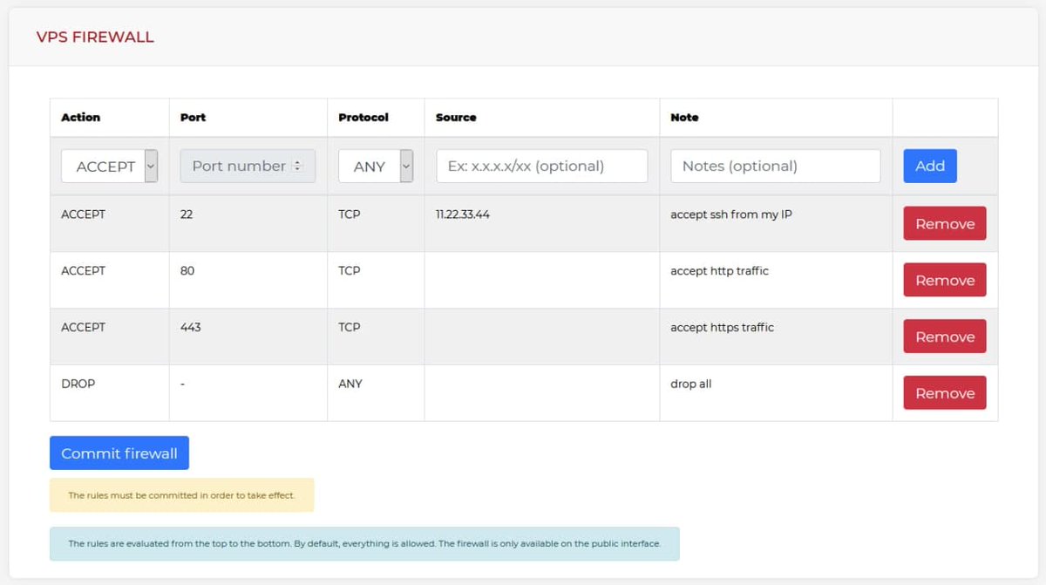Remove the HTTPS rule for port 443
Screen dimensions: 1046x585
click(944, 336)
